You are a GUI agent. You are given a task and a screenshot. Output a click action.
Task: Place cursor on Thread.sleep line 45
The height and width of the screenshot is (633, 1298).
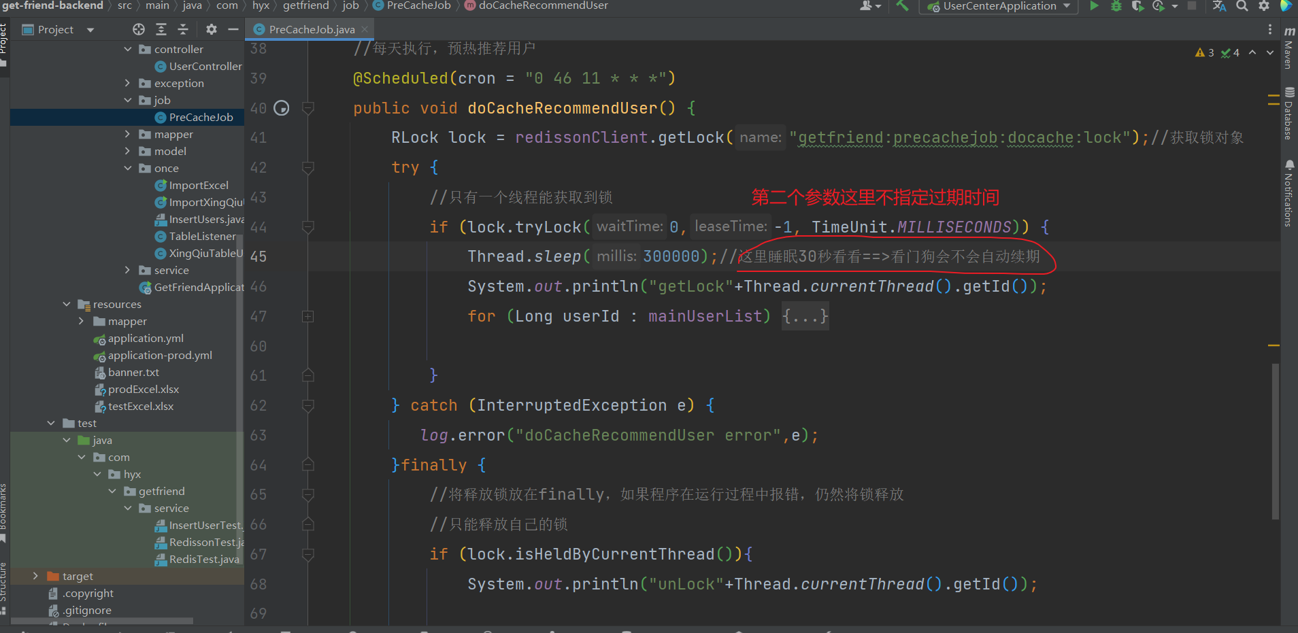click(793, 256)
